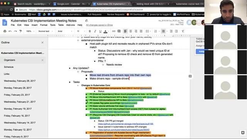Click the D collaborator avatar
The height and width of the screenshot is (139, 247).
click(x=194, y=22)
